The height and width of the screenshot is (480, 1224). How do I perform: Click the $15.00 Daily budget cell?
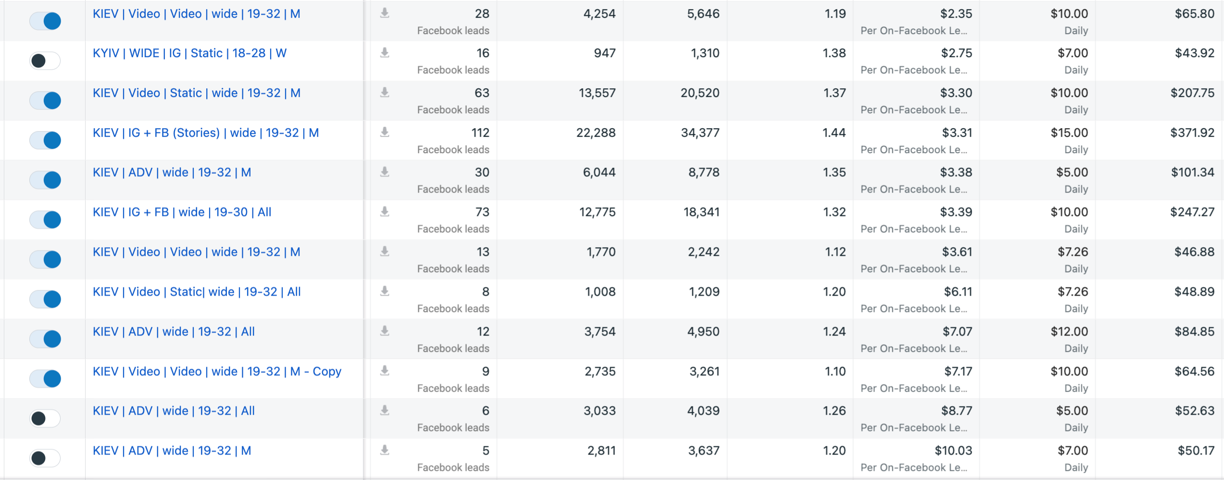(x=1037, y=140)
